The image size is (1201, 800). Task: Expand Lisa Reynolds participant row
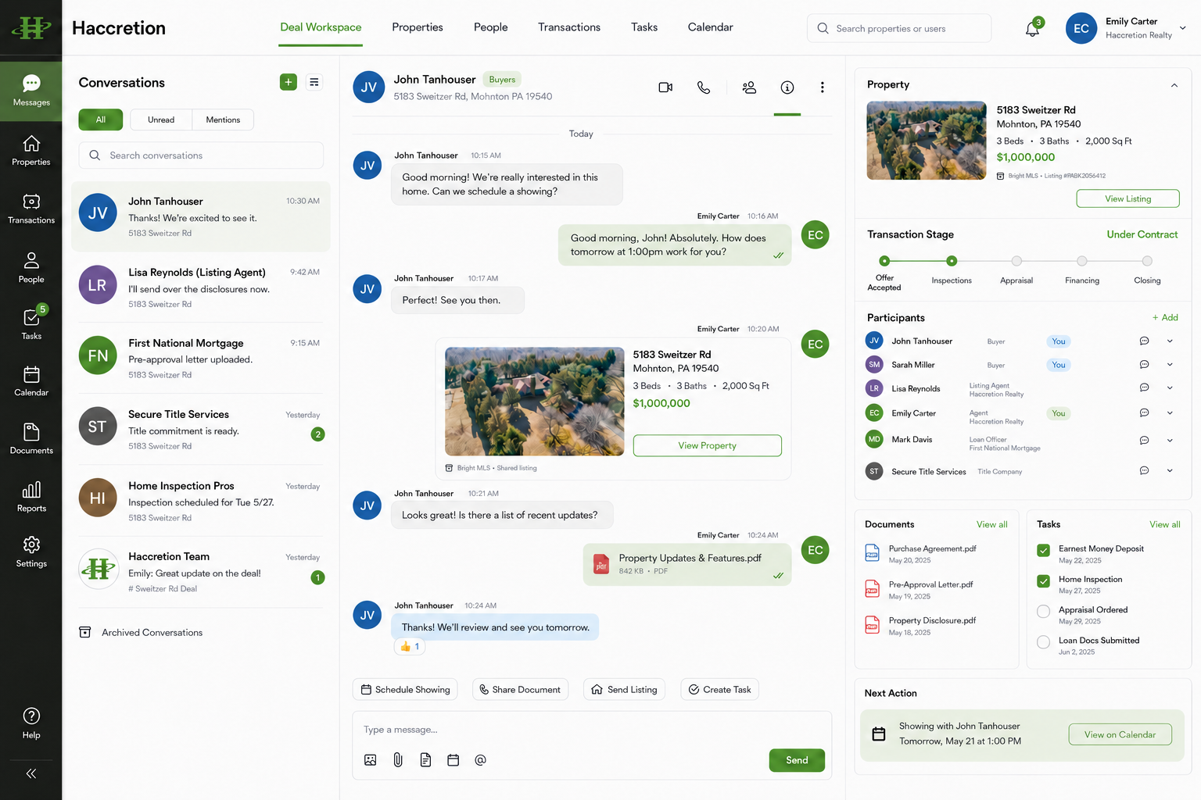coord(1170,388)
